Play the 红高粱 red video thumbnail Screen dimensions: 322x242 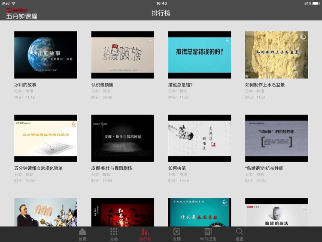click(123, 212)
